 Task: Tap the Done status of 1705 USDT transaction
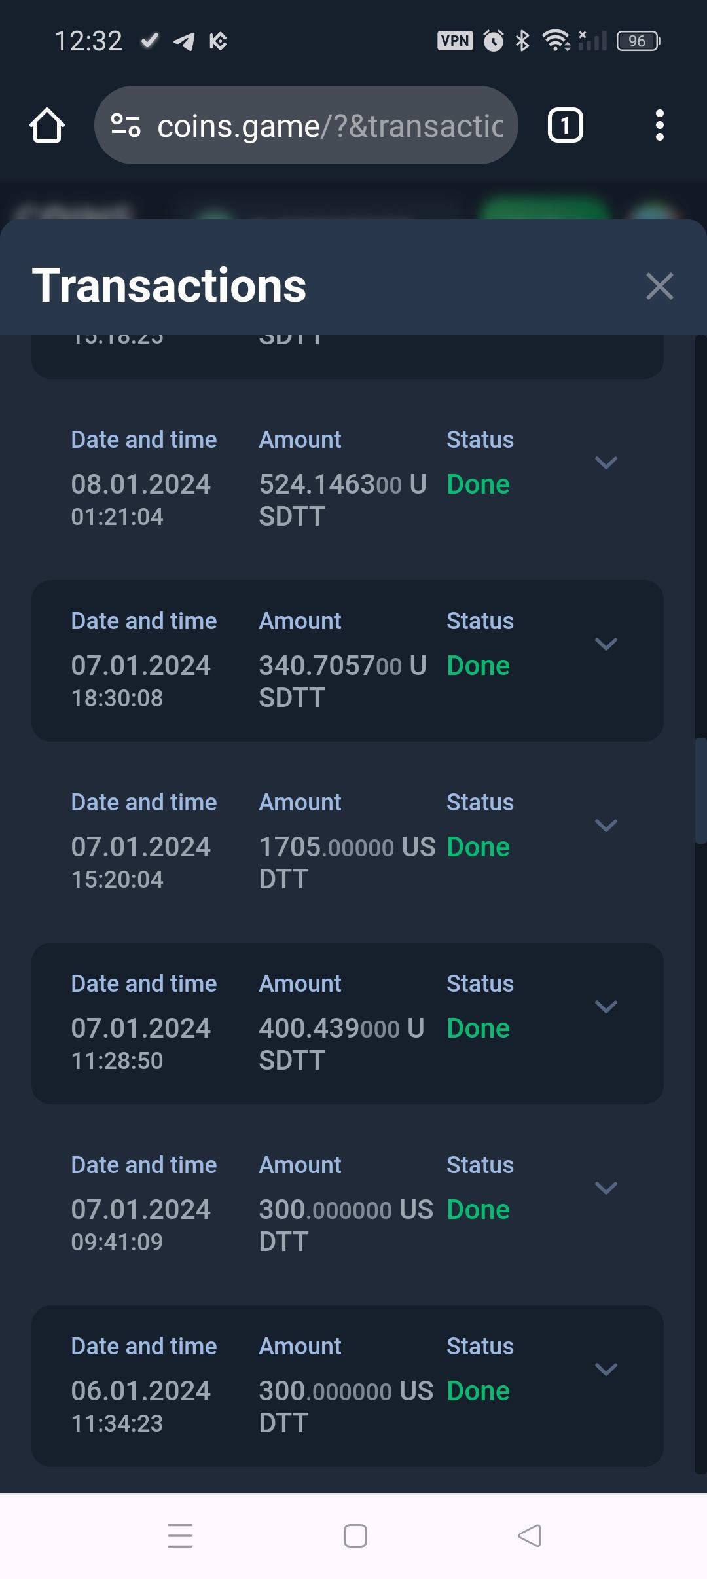click(x=478, y=847)
